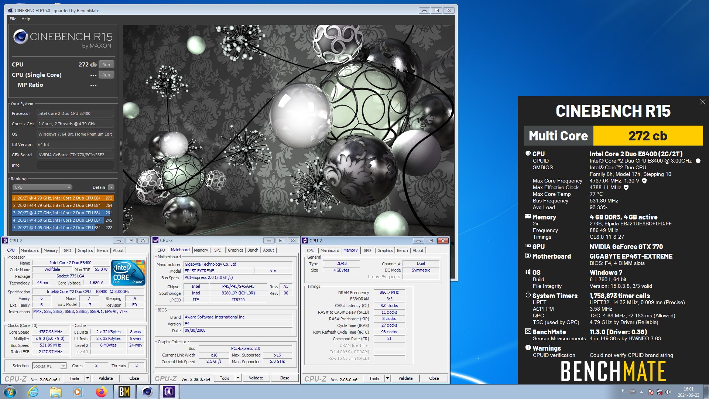Click the GPU icon in BenchMate panel
The image size is (709, 399).
(528, 246)
